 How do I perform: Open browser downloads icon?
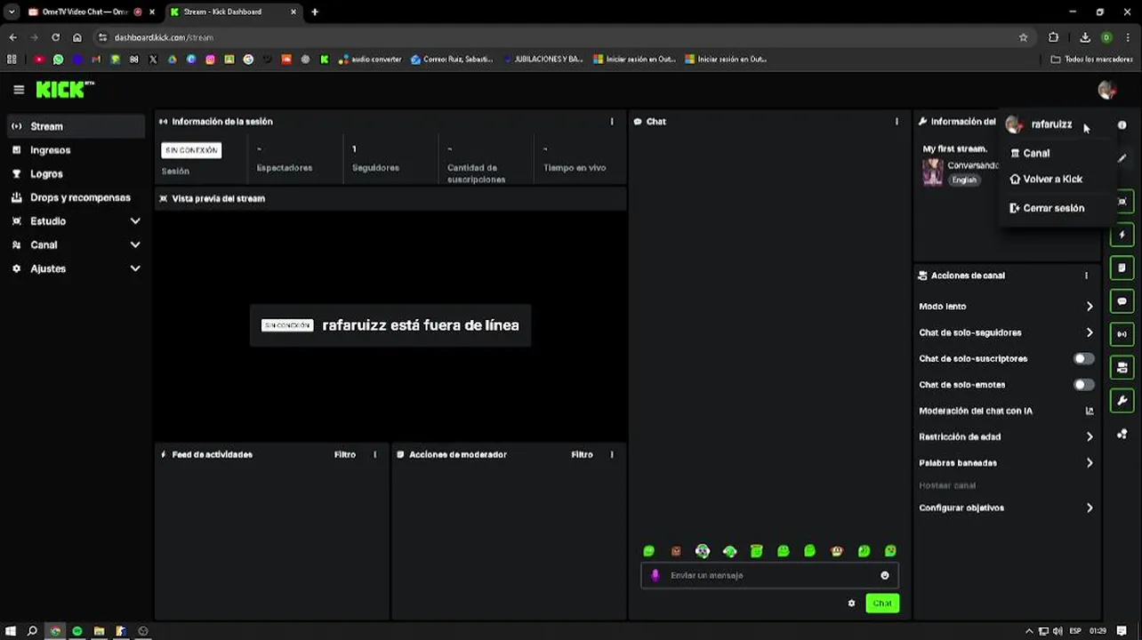1085,37
